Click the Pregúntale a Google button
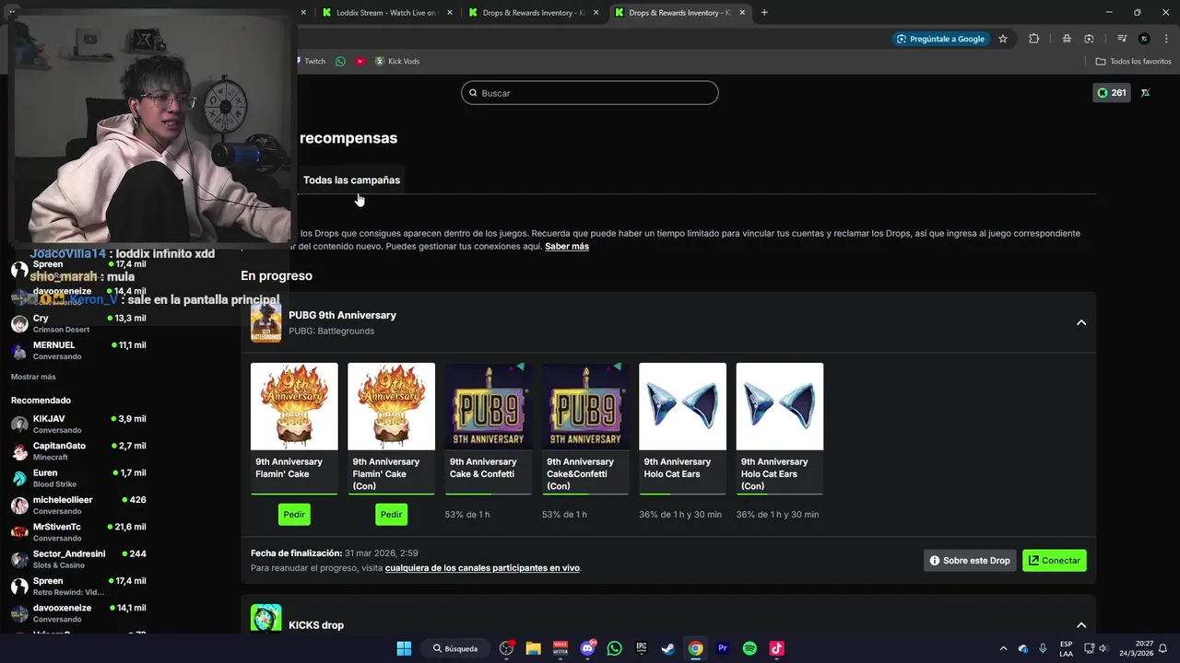Viewport: 1180px width, 663px height. point(939,39)
